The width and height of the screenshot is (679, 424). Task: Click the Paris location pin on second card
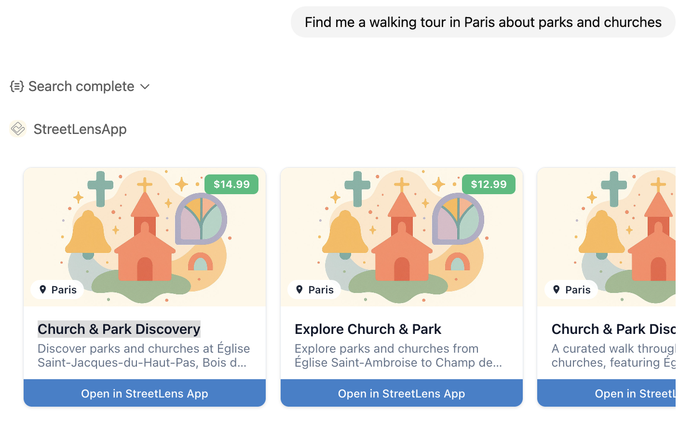[299, 290]
